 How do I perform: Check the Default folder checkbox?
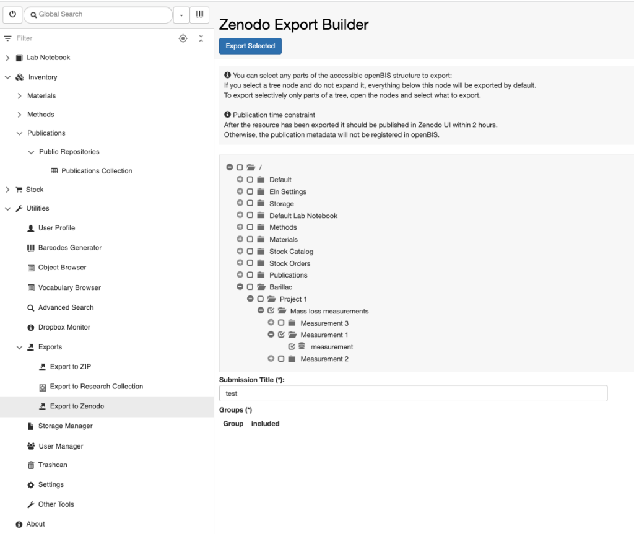coord(250,180)
